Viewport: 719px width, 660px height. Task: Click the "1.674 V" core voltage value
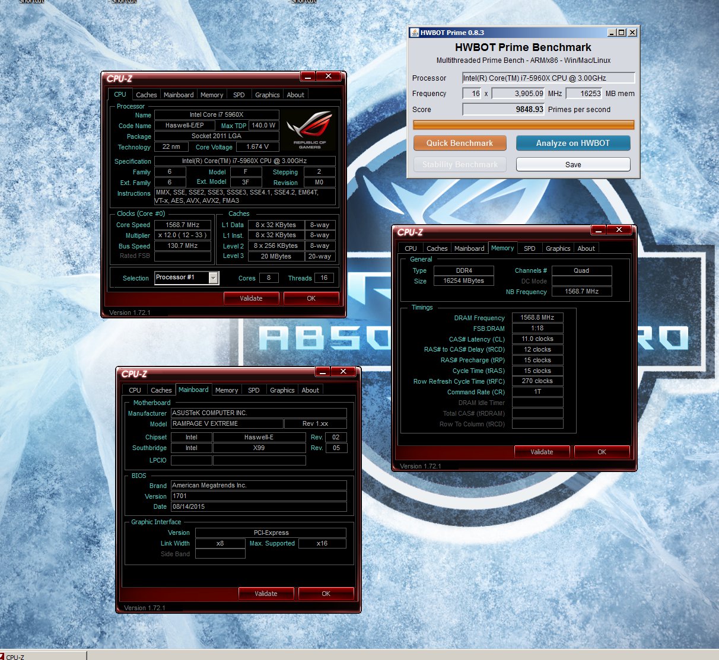(258, 146)
